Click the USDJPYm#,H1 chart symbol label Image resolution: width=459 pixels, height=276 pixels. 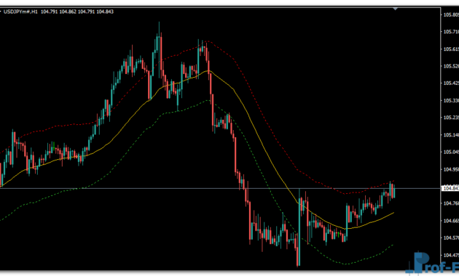pyautogui.click(x=20, y=12)
